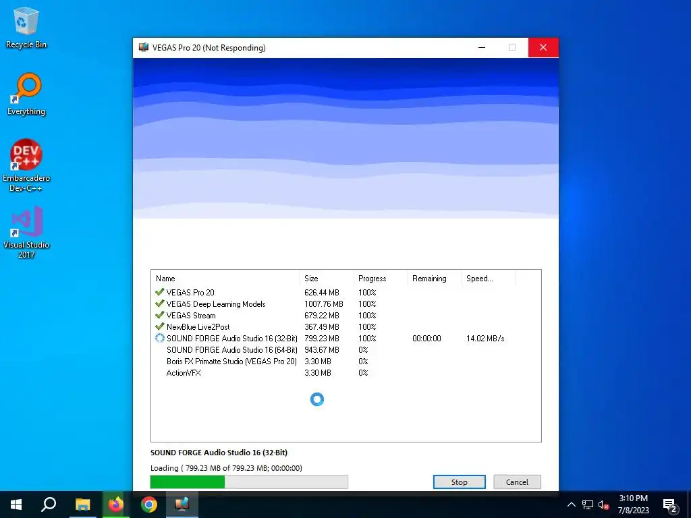691x518 pixels.
Task: Click the Speed... column header
Action: 489,279
